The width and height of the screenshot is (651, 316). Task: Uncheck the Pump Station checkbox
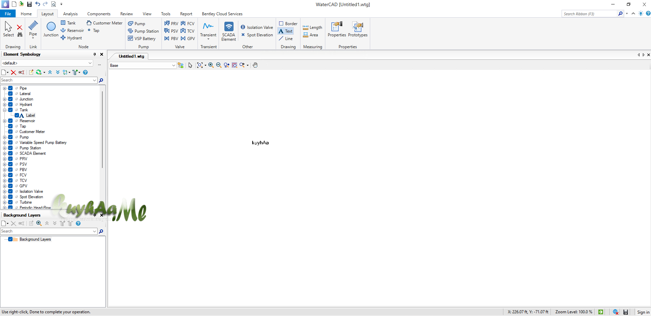(11, 148)
